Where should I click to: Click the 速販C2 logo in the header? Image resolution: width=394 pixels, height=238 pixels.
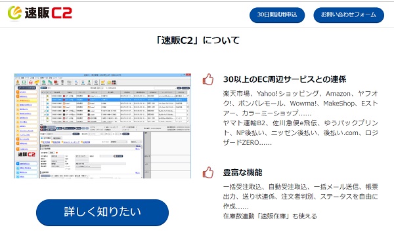[40, 13]
